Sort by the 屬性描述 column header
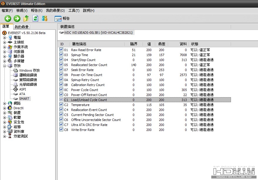Image resolution: width=258 pixels, height=180 pixels. (97, 44)
